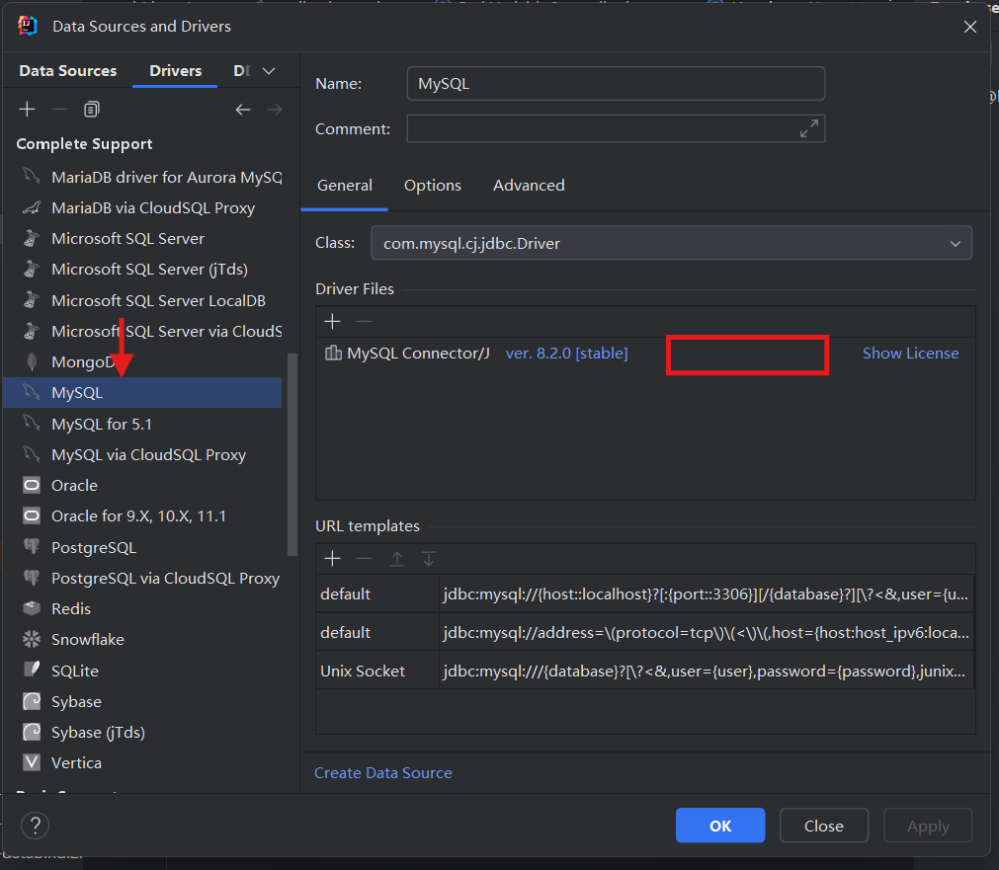Open Show License link
This screenshot has width=999, height=870.
pos(910,353)
